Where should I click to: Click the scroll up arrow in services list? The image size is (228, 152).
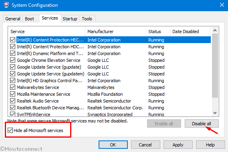point(215,30)
